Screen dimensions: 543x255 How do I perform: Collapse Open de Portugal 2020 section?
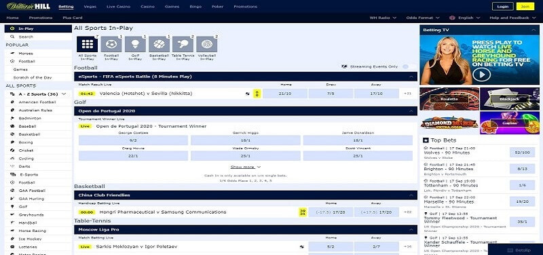click(x=411, y=111)
